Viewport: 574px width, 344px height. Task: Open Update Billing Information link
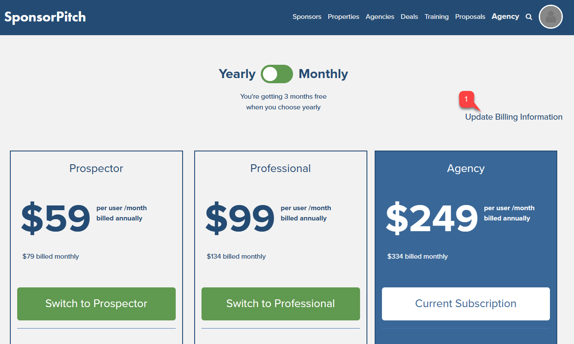514,117
